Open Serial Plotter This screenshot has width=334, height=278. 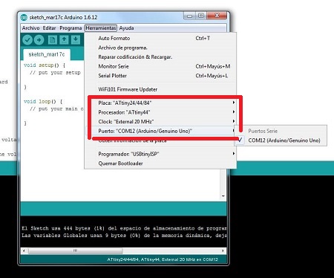click(160, 76)
